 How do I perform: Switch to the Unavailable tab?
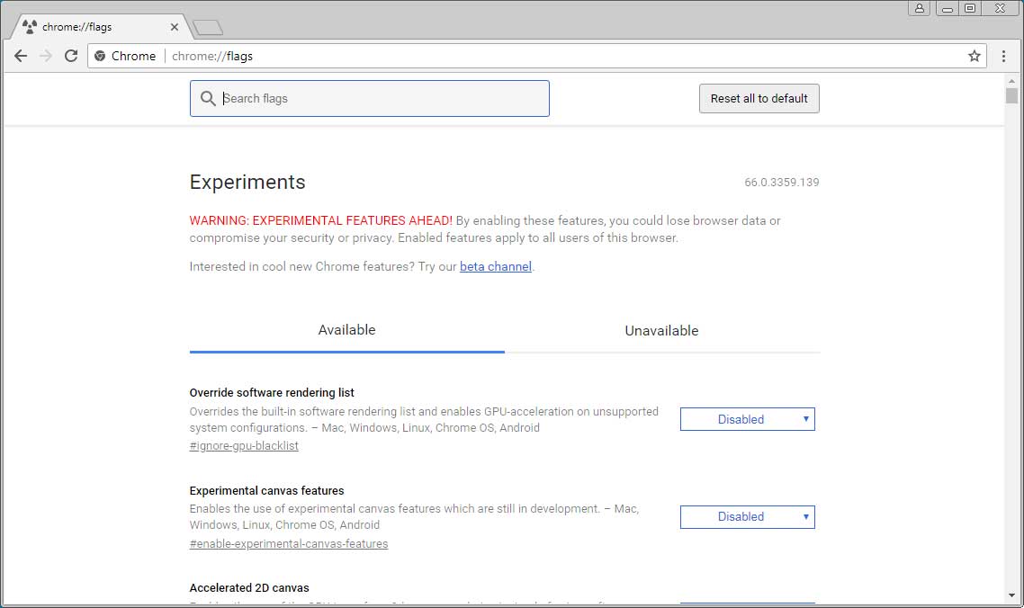tap(661, 330)
